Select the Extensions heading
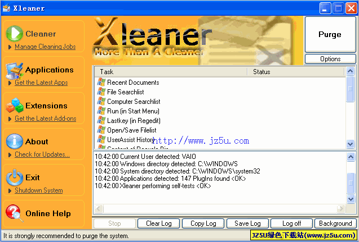Viewport: 359px width, 242px height. [46, 106]
